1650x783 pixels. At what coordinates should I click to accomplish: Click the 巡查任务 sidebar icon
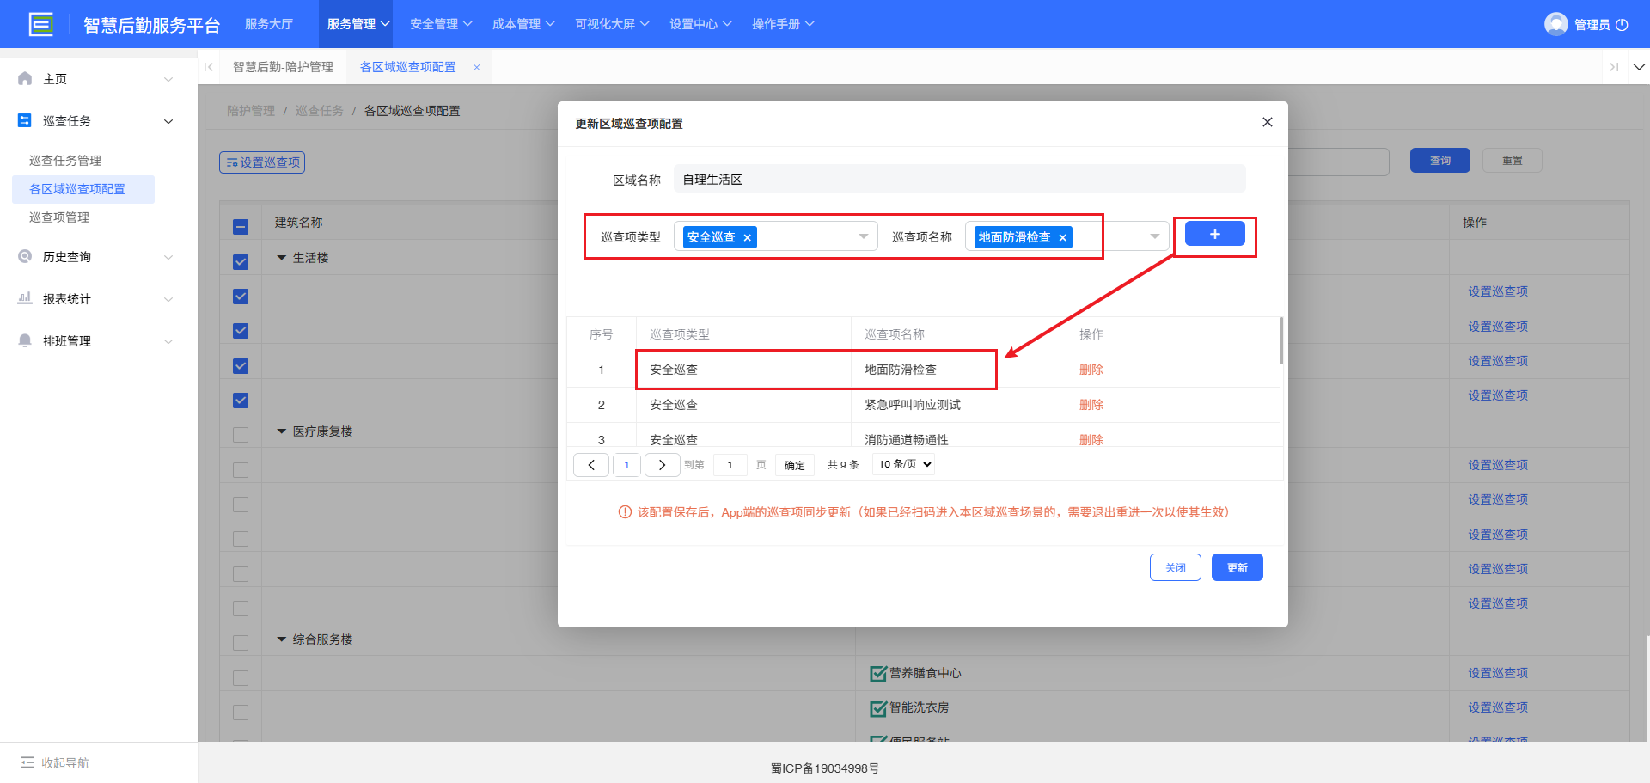click(x=25, y=120)
